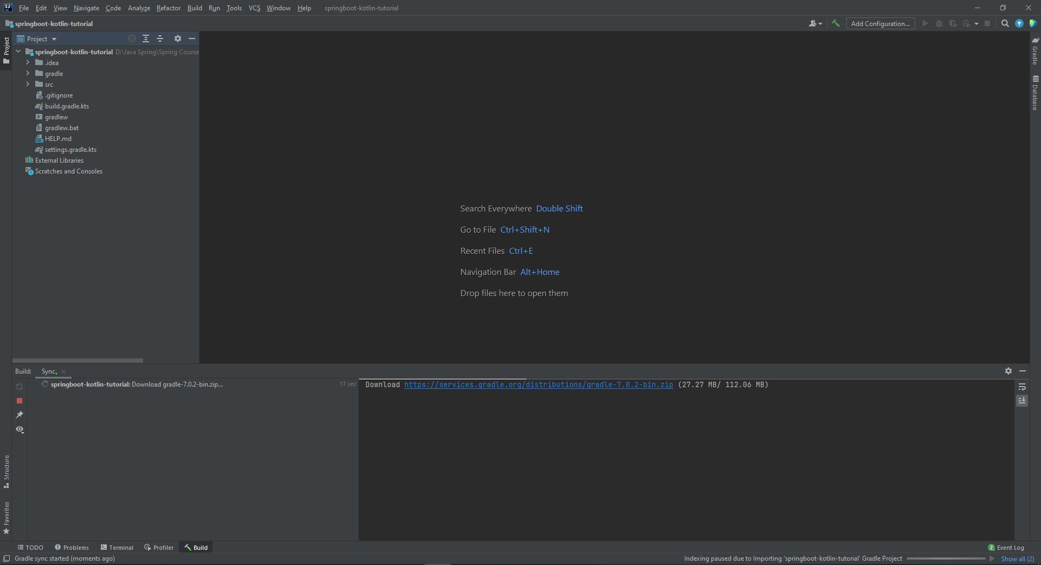Collapse springboot-kotlin-tutorial root node

(x=18, y=52)
